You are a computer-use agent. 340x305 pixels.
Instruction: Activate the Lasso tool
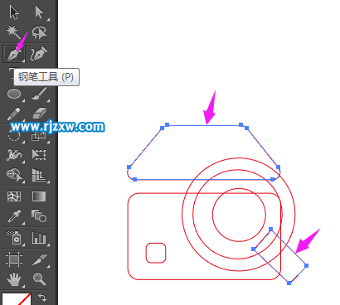click(39, 32)
